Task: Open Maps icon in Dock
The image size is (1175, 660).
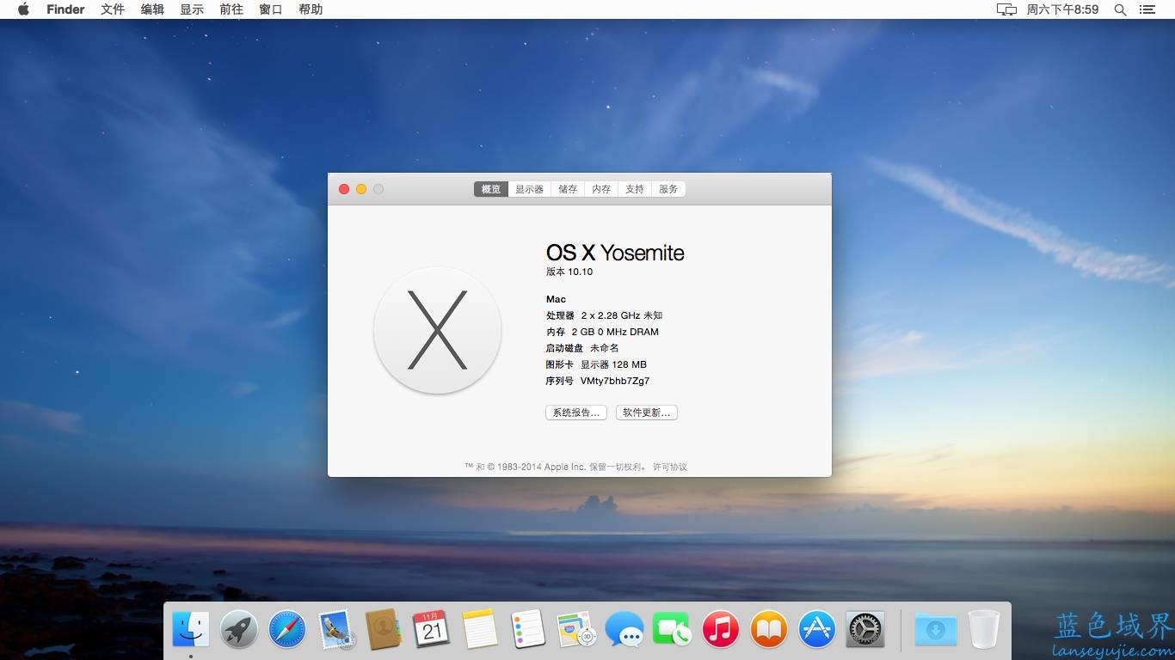Action: 576,629
